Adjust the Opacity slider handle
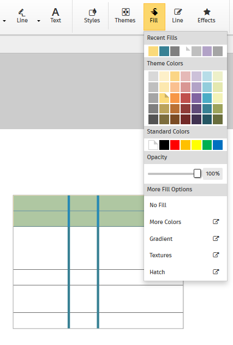Screen dimensions: 233x345 (x=197, y=173)
